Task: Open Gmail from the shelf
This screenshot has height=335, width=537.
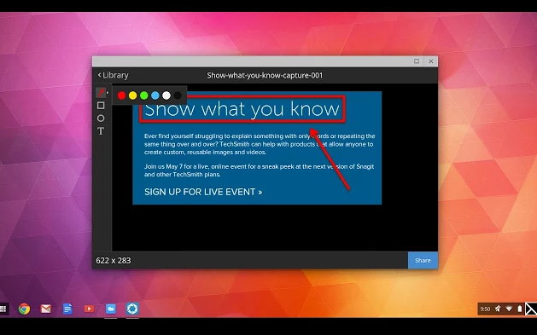Action: tap(46, 309)
